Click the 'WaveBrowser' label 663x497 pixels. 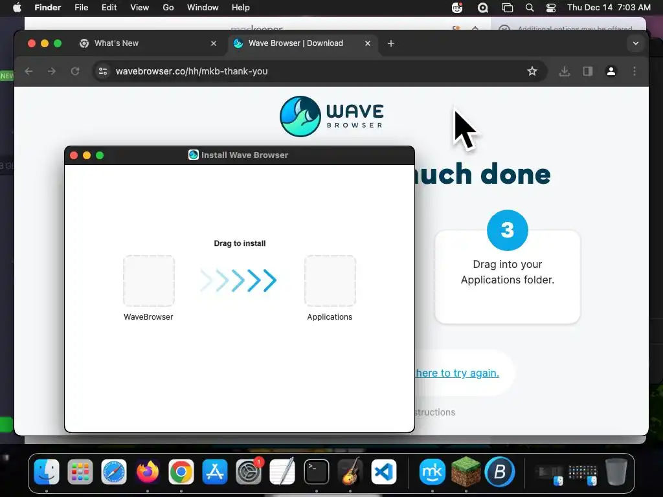[x=148, y=317]
